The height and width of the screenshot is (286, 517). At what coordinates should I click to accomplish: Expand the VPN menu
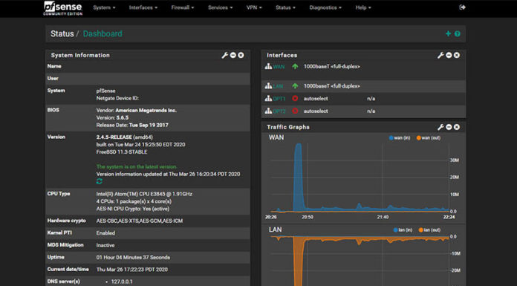pyautogui.click(x=254, y=7)
